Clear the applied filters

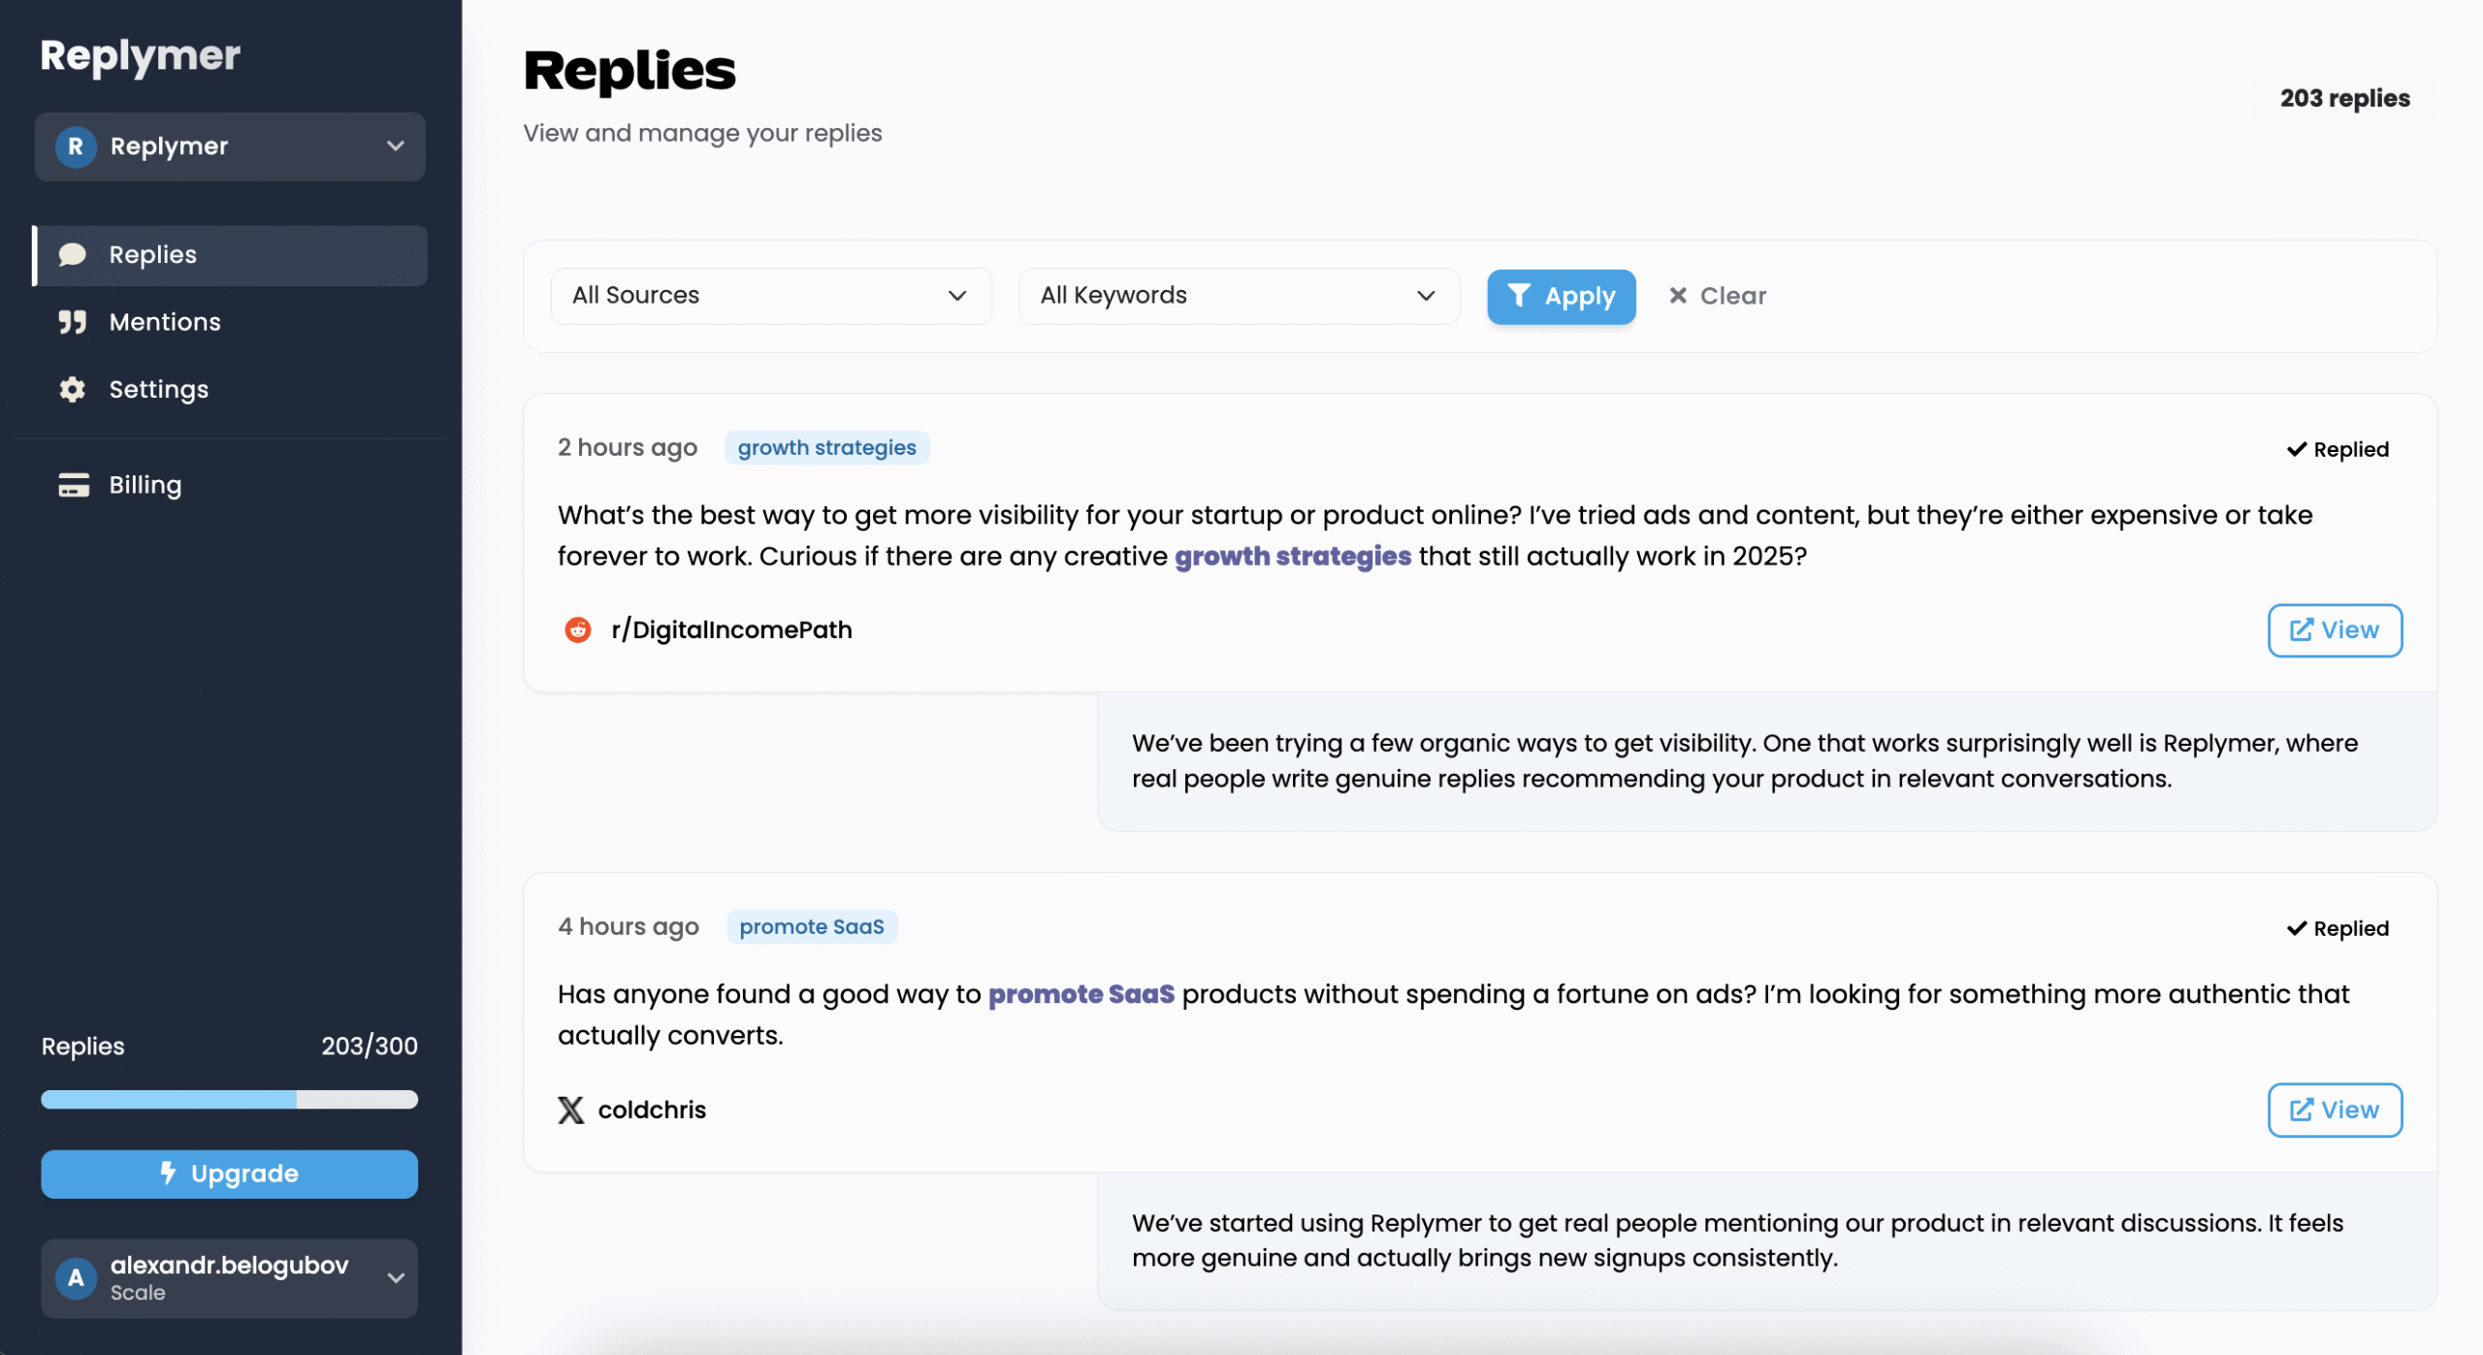[1718, 296]
